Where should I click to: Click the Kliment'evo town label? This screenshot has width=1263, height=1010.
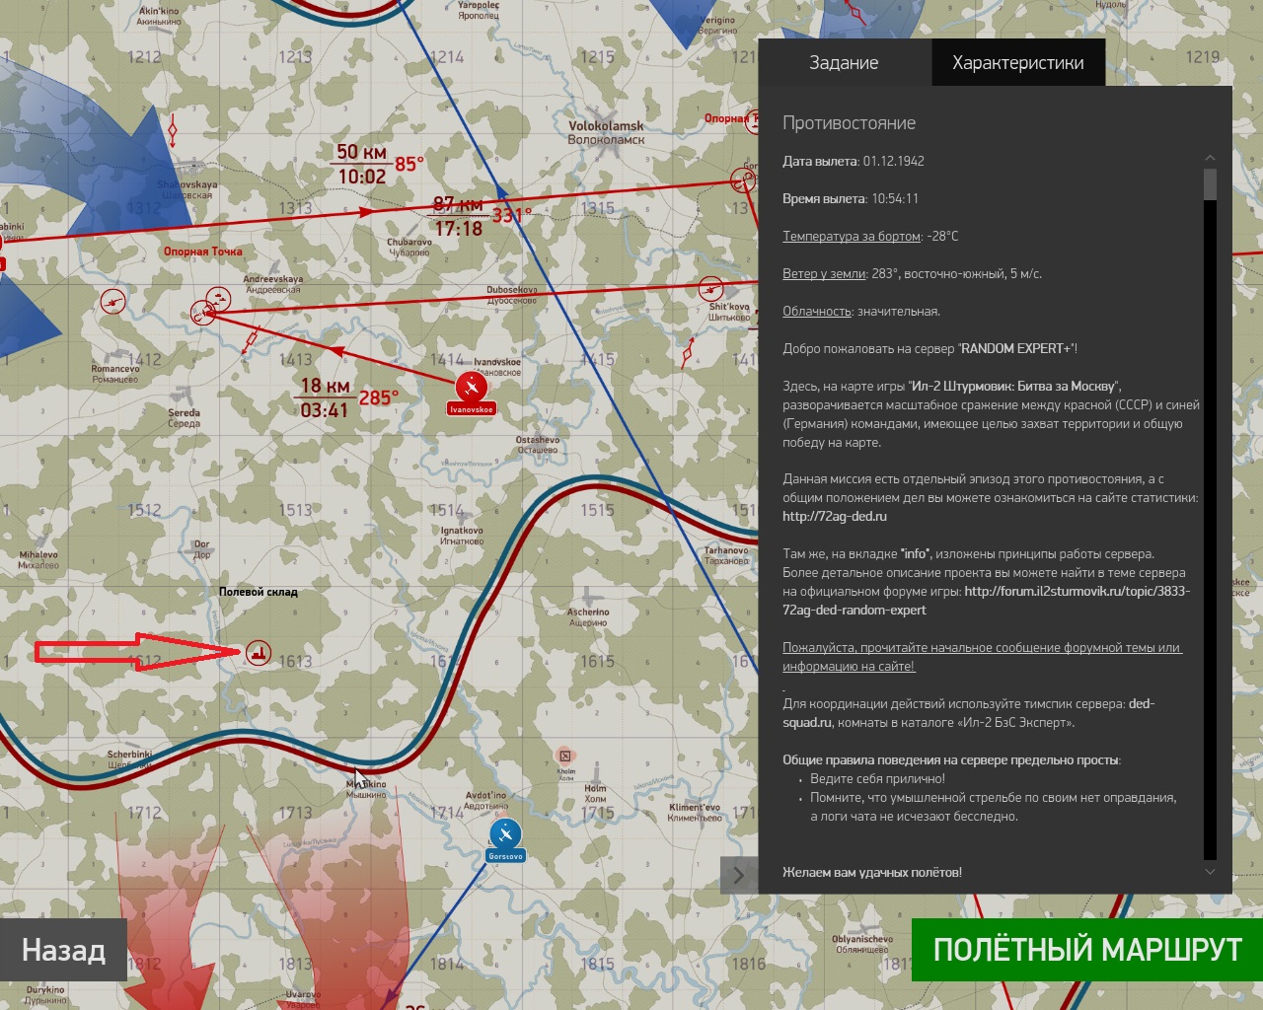[695, 812]
